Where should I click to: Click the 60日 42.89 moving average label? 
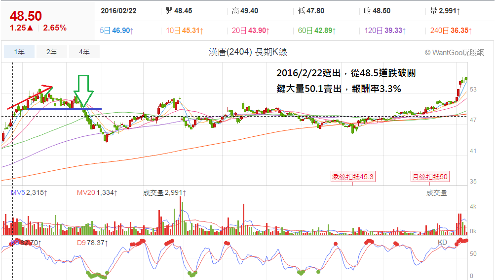point(317,31)
